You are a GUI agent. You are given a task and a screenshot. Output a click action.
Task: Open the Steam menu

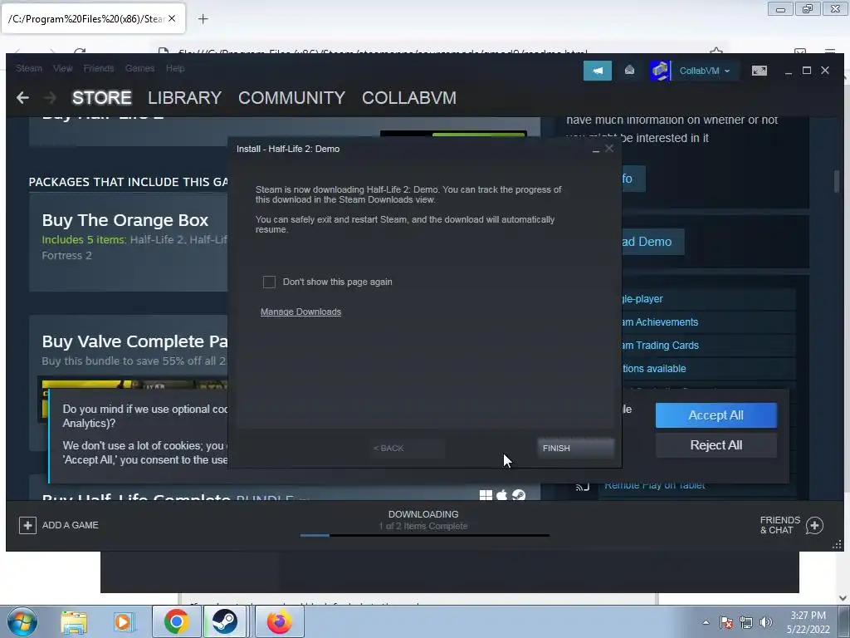pyautogui.click(x=29, y=68)
